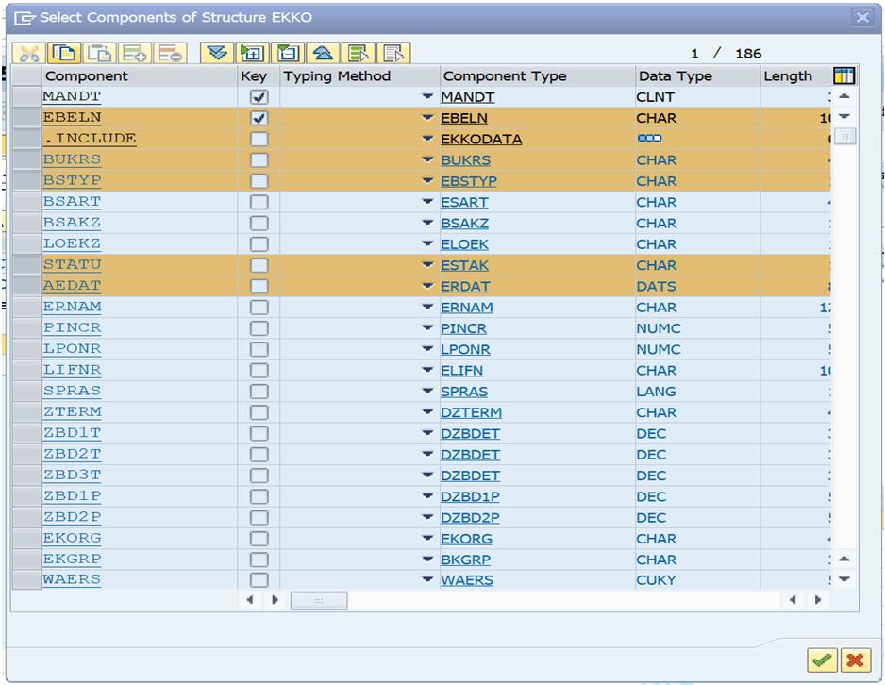This screenshot has height=685, width=885.
Task: Select the BUKRS component name
Action: (x=72, y=159)
